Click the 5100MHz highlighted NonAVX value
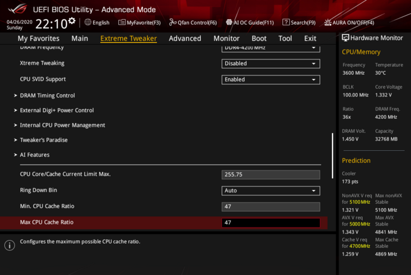Screen dimensions: 411x275 point(360,202)
